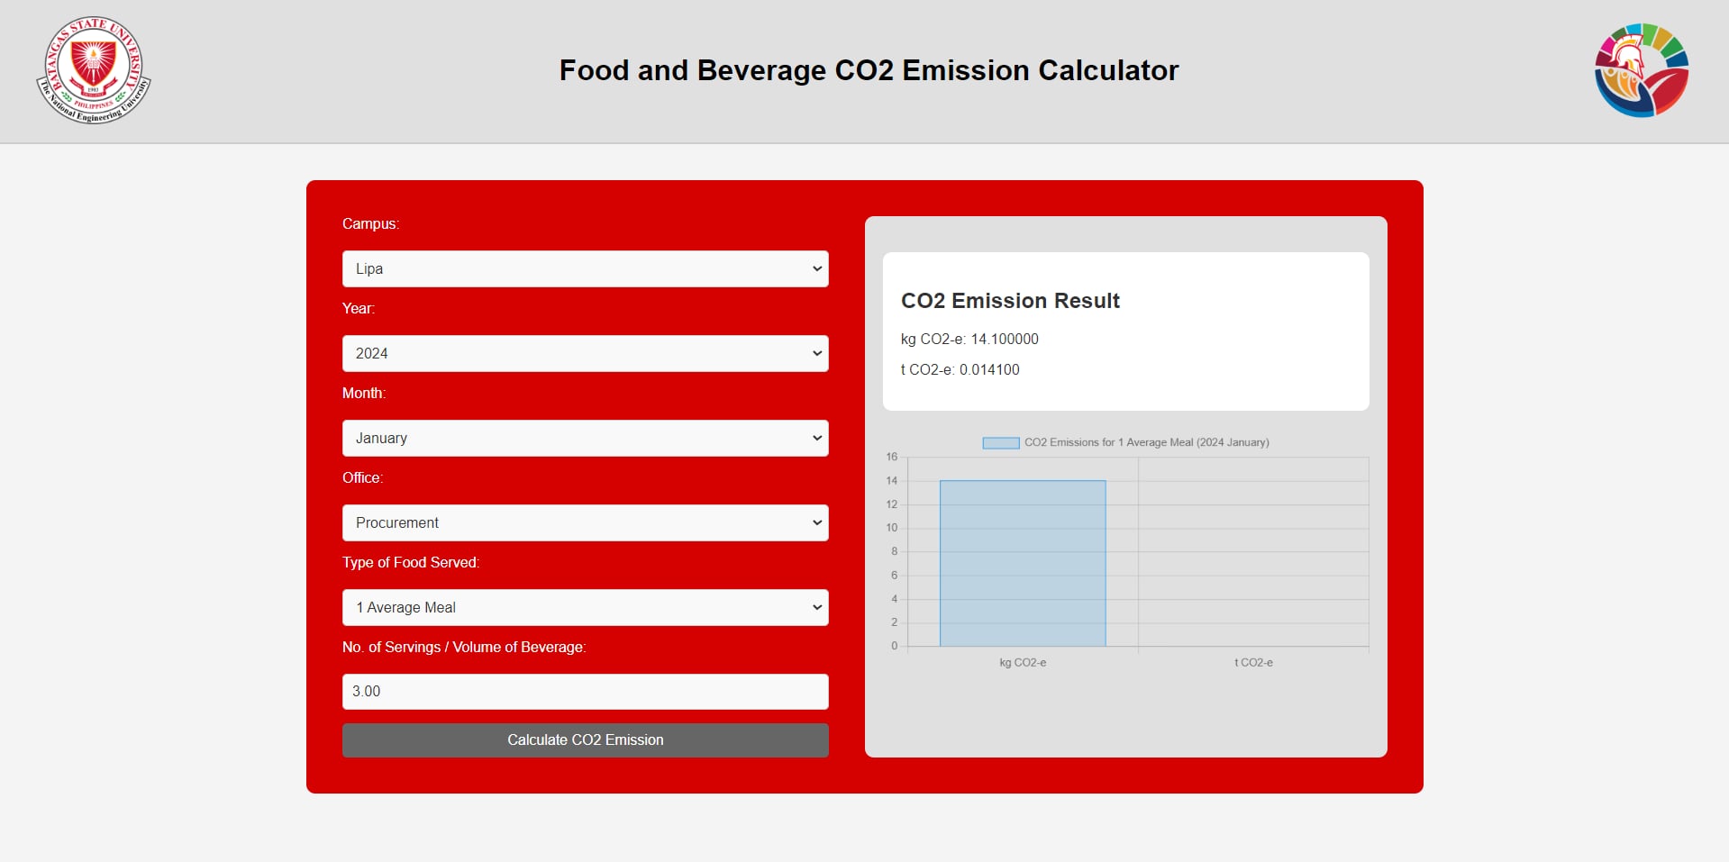The width and height of the screenshot is (1729, 862).
Task: Toggle the chart dataset via its legend text
Action: 1146,442
